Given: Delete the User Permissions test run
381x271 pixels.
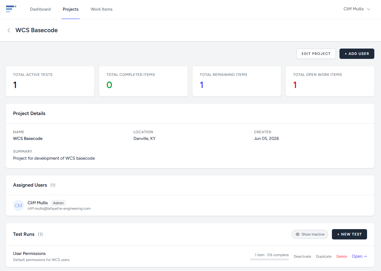Looking at the screenshot, I should coord(342,256).
